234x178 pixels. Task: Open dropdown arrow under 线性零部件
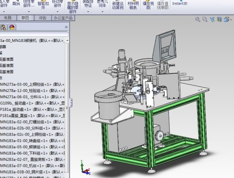[29, 12]
